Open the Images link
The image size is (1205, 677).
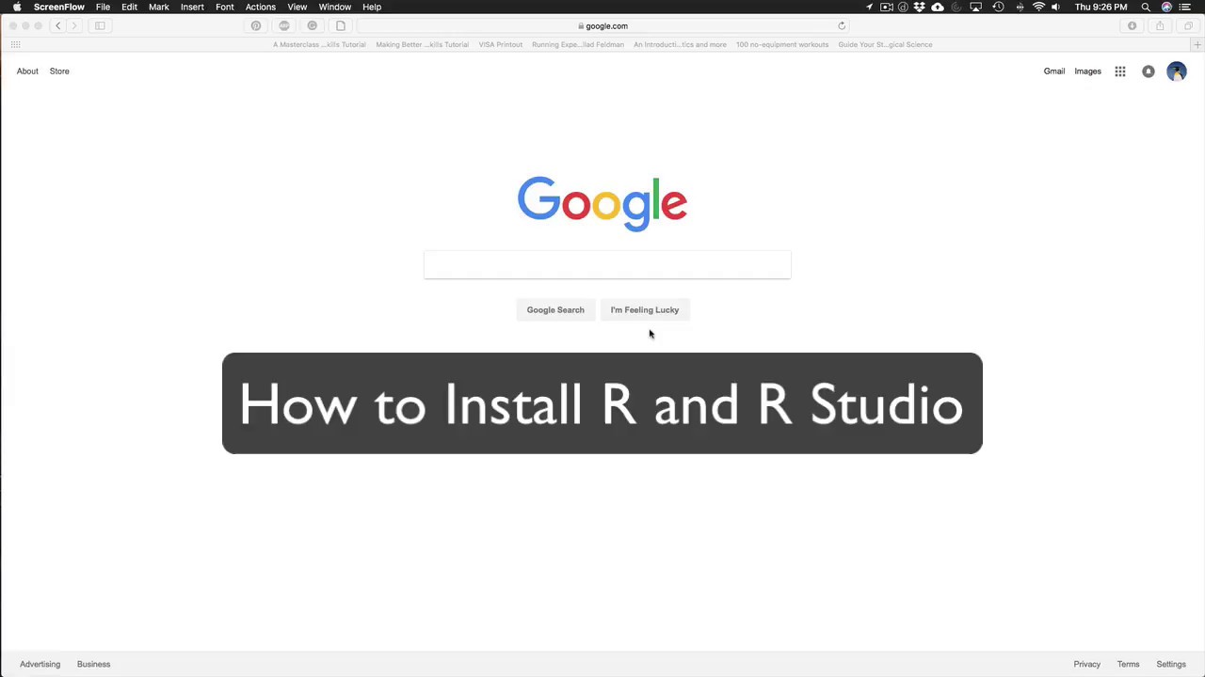(1087, 71)
